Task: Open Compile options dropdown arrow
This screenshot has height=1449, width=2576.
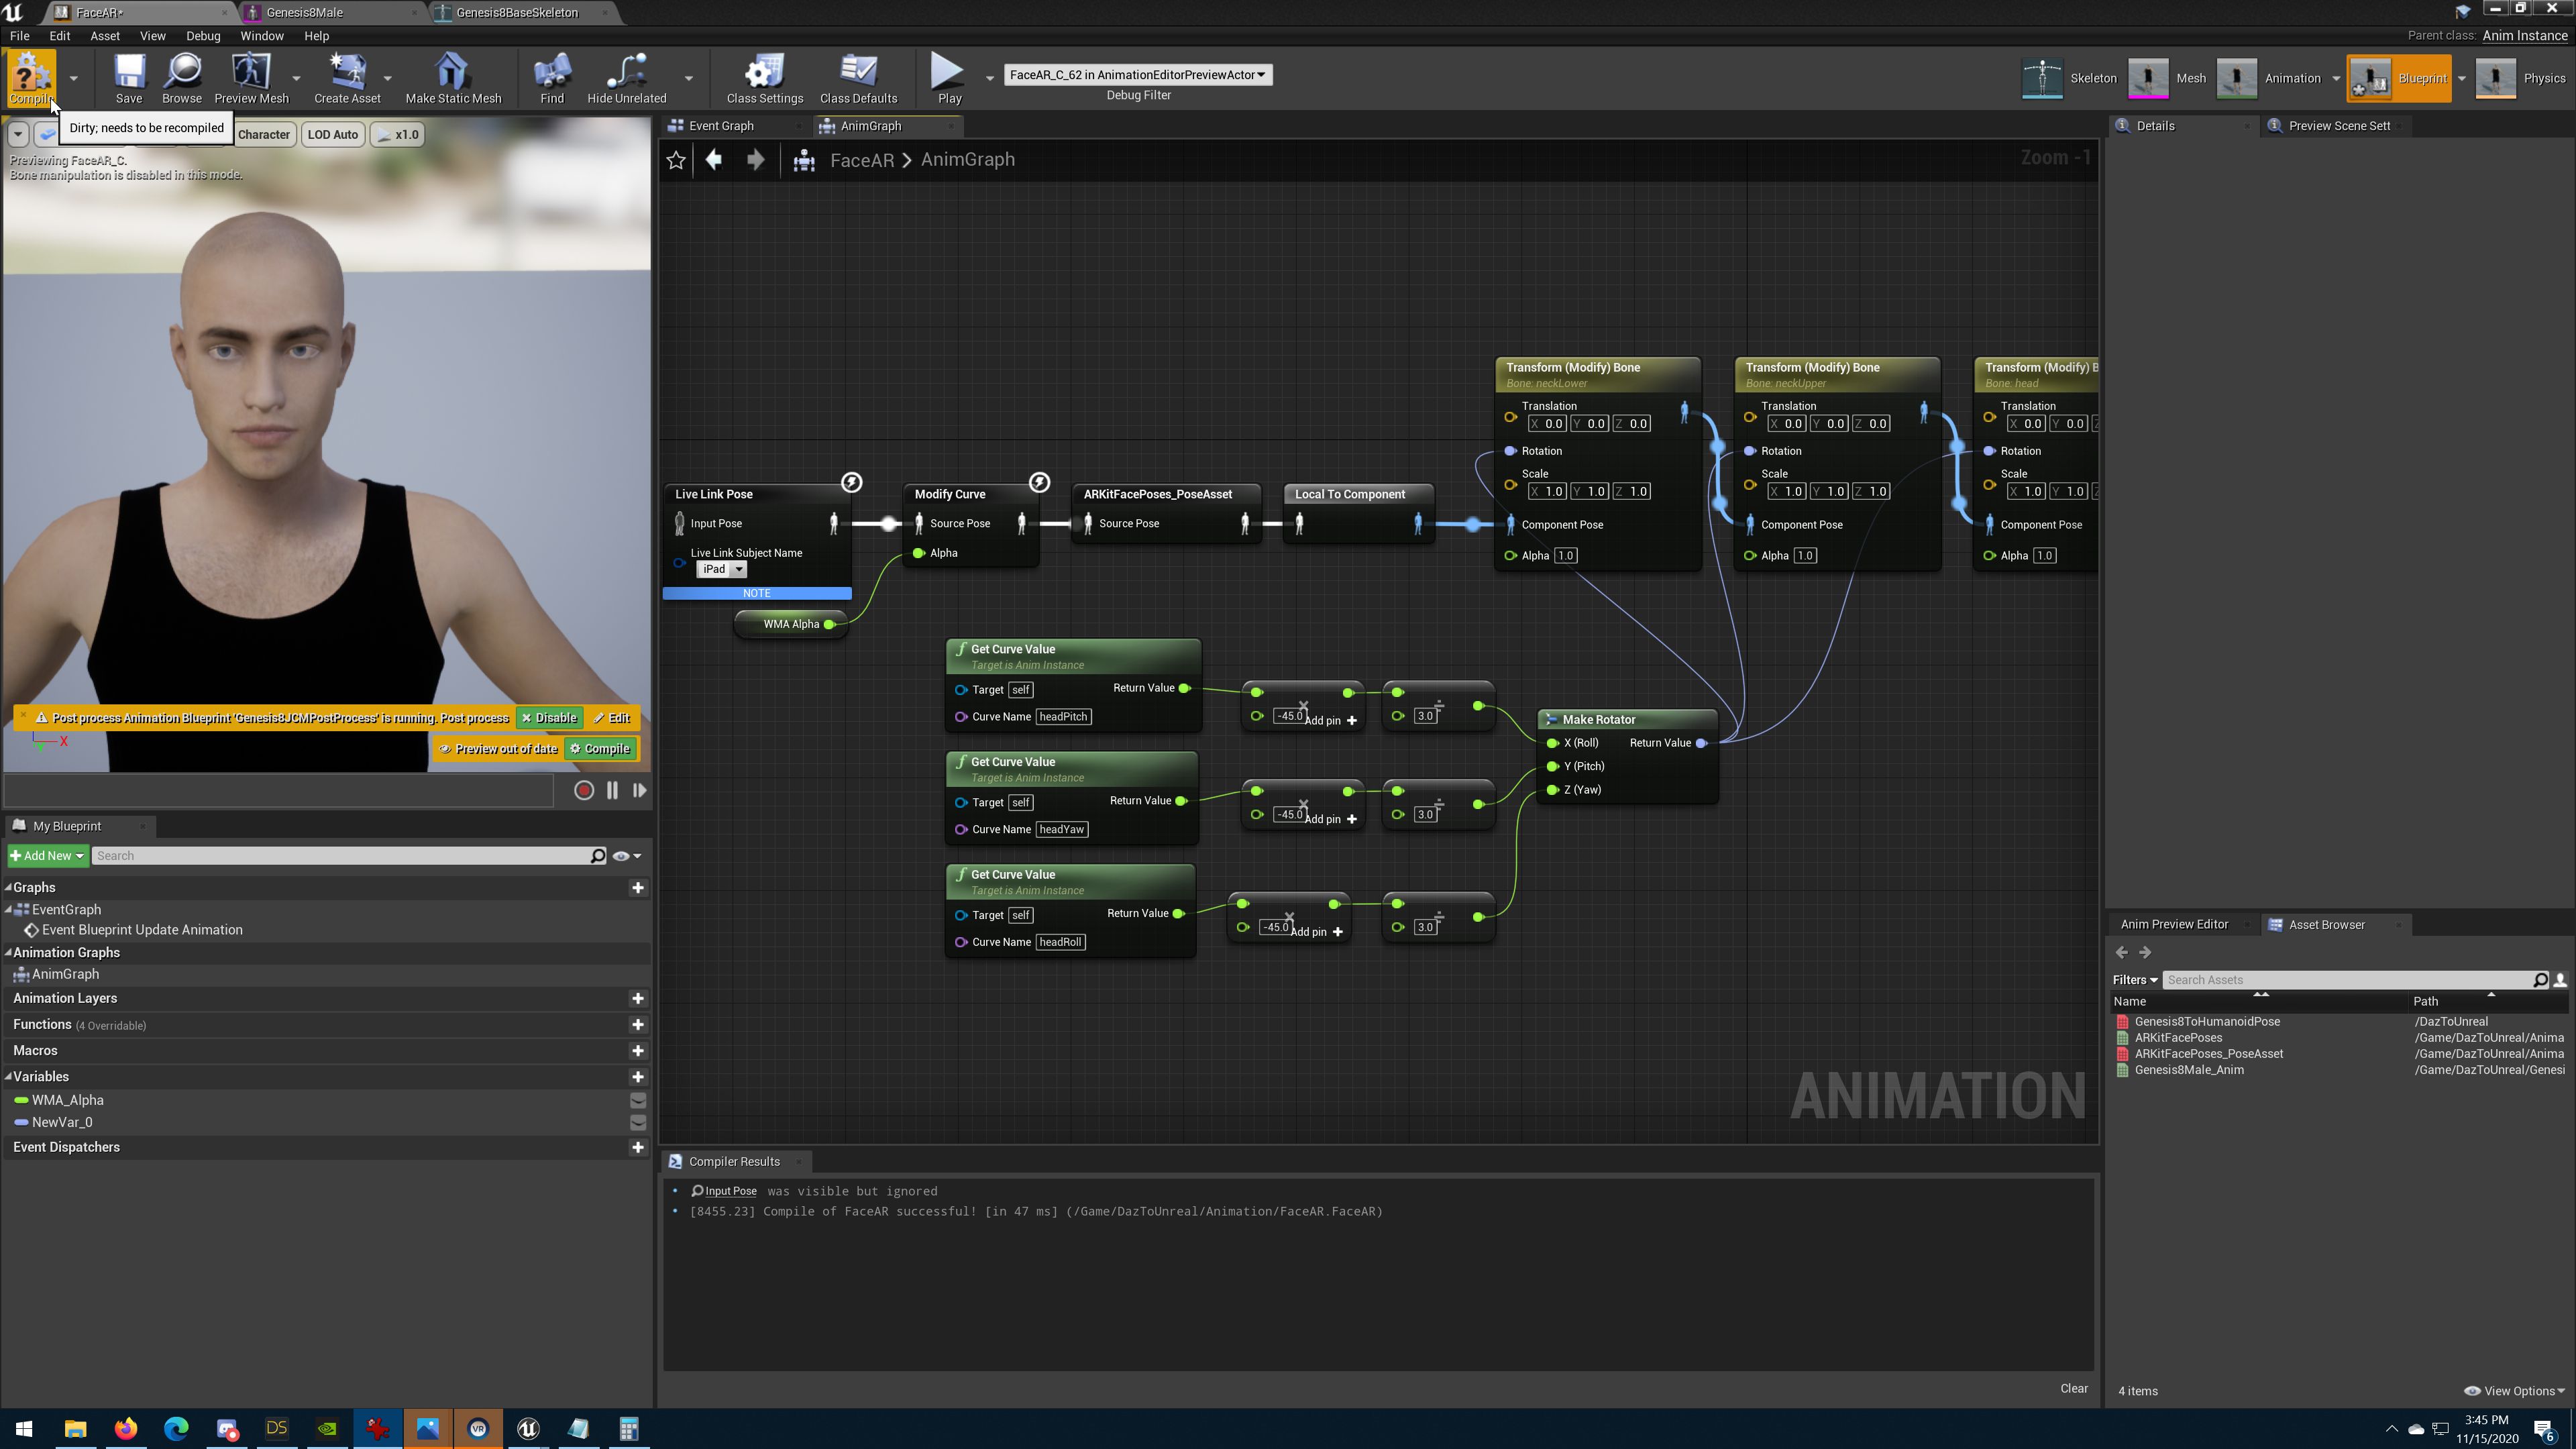Action: (x=73, y=78)
